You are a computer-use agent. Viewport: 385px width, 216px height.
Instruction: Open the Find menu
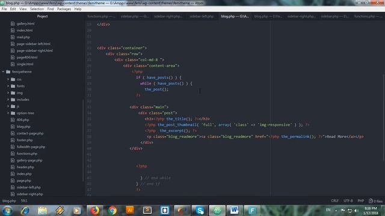[51, 9]
